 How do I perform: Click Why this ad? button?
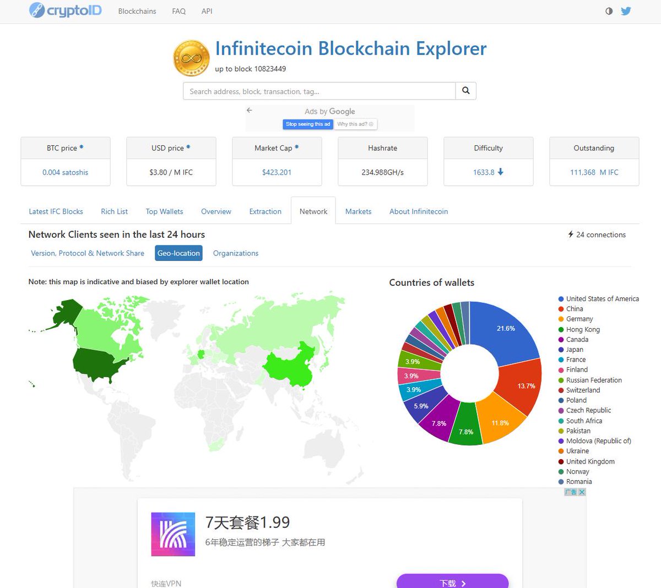pos(355,124)
